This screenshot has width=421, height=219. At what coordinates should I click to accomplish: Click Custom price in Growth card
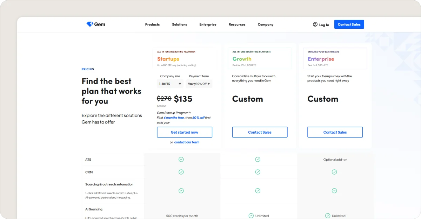[247, 99]
